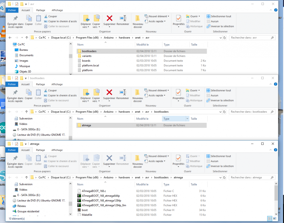Sort by Nom column in avr window
Image resolution: width=284 pixels, height=223 pixels.
click(80, 45)
